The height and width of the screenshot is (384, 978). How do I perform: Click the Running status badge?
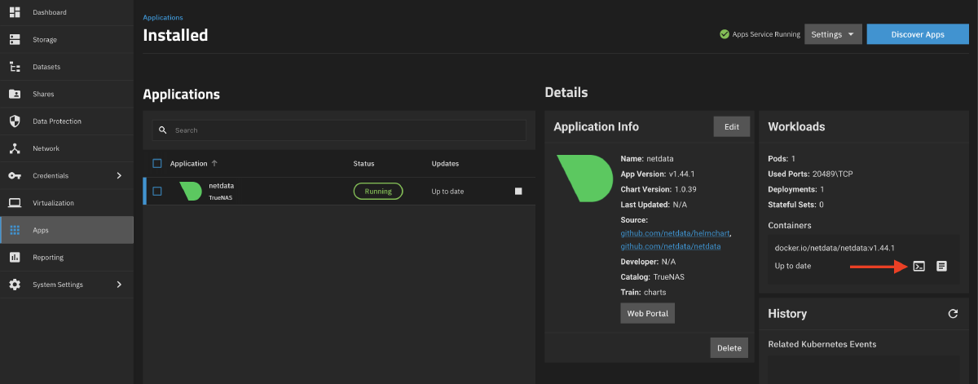pyautogui.click(x=378, y=192)
